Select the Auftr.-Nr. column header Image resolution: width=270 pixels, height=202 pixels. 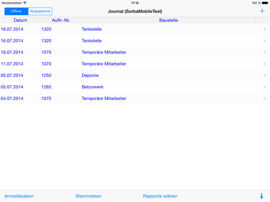61,20
